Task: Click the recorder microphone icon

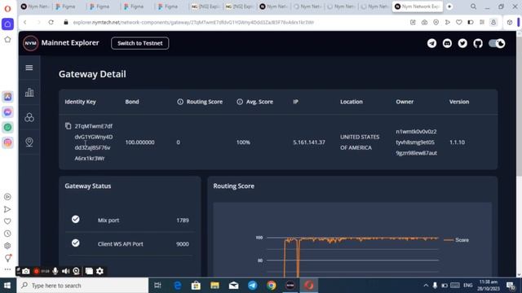Action: (55, 271)
